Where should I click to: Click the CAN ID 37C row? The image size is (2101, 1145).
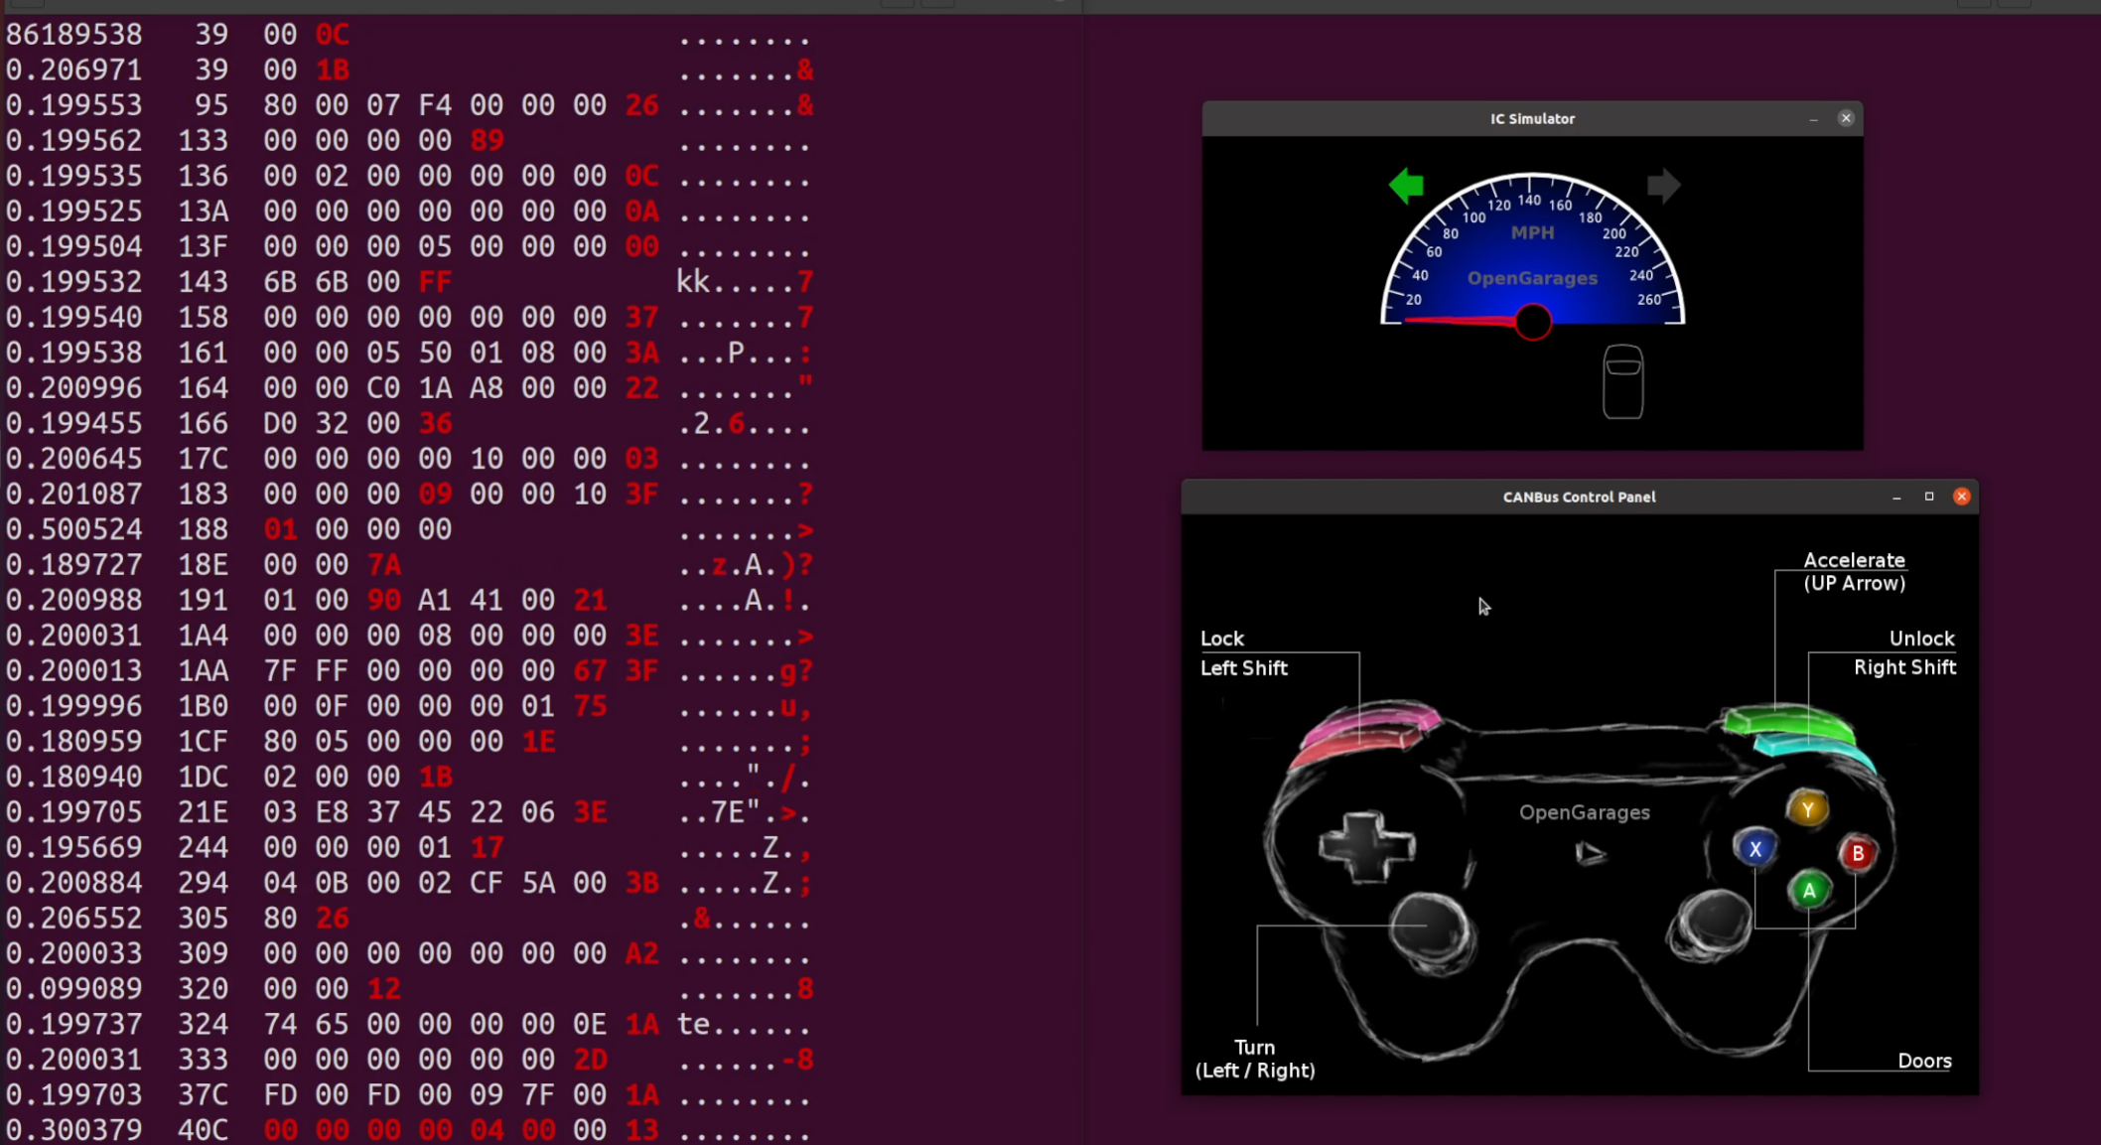(409, 1094)
